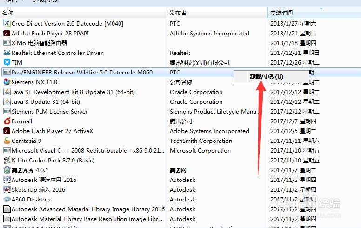The height and width of the screenshot is (228, 361).
Task: Click the Microsoft Visual C++ 2008 icon
Action: pyautogui.click(x=7, y=151)
